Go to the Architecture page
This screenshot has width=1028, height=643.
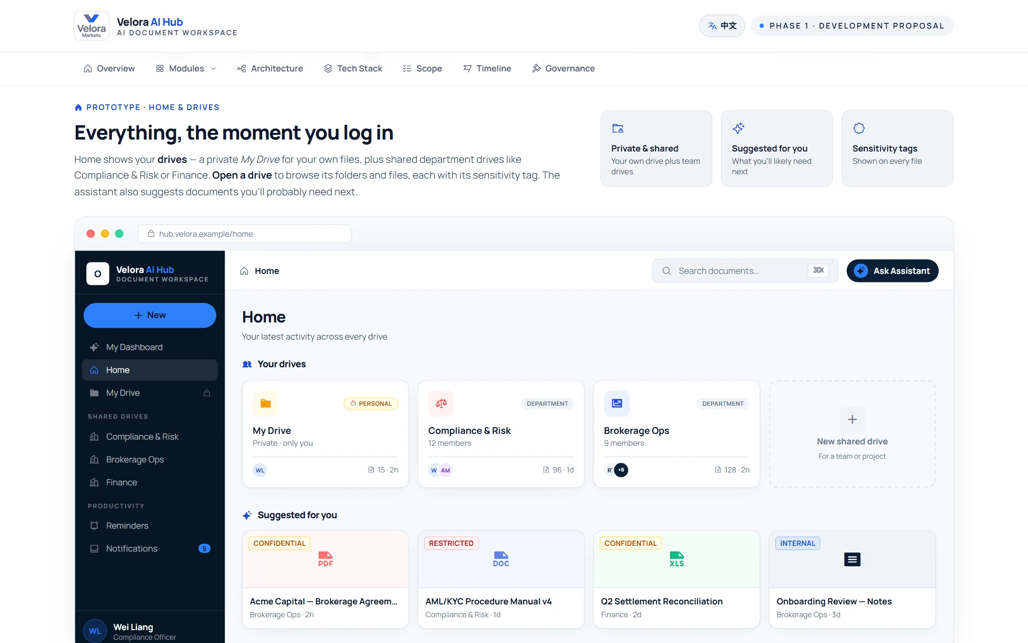(270, 69)
